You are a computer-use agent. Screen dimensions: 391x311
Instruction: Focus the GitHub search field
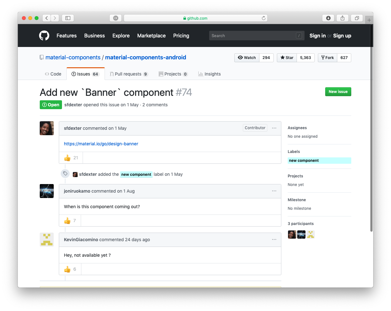(x=257, y=36)
